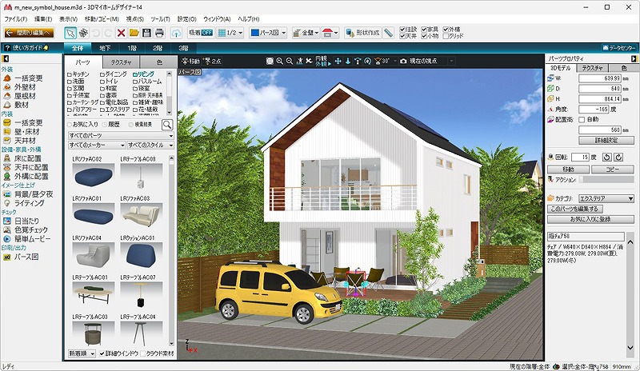Switch to the テクスチャ tab in parts panel
Image resolution: width=640 pixels, height=371 pixels.
[x=121, y=62]
